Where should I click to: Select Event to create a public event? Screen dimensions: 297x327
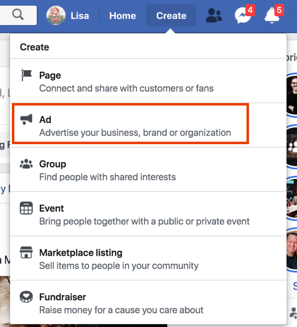pyautogui.click(x=148, y=214)
